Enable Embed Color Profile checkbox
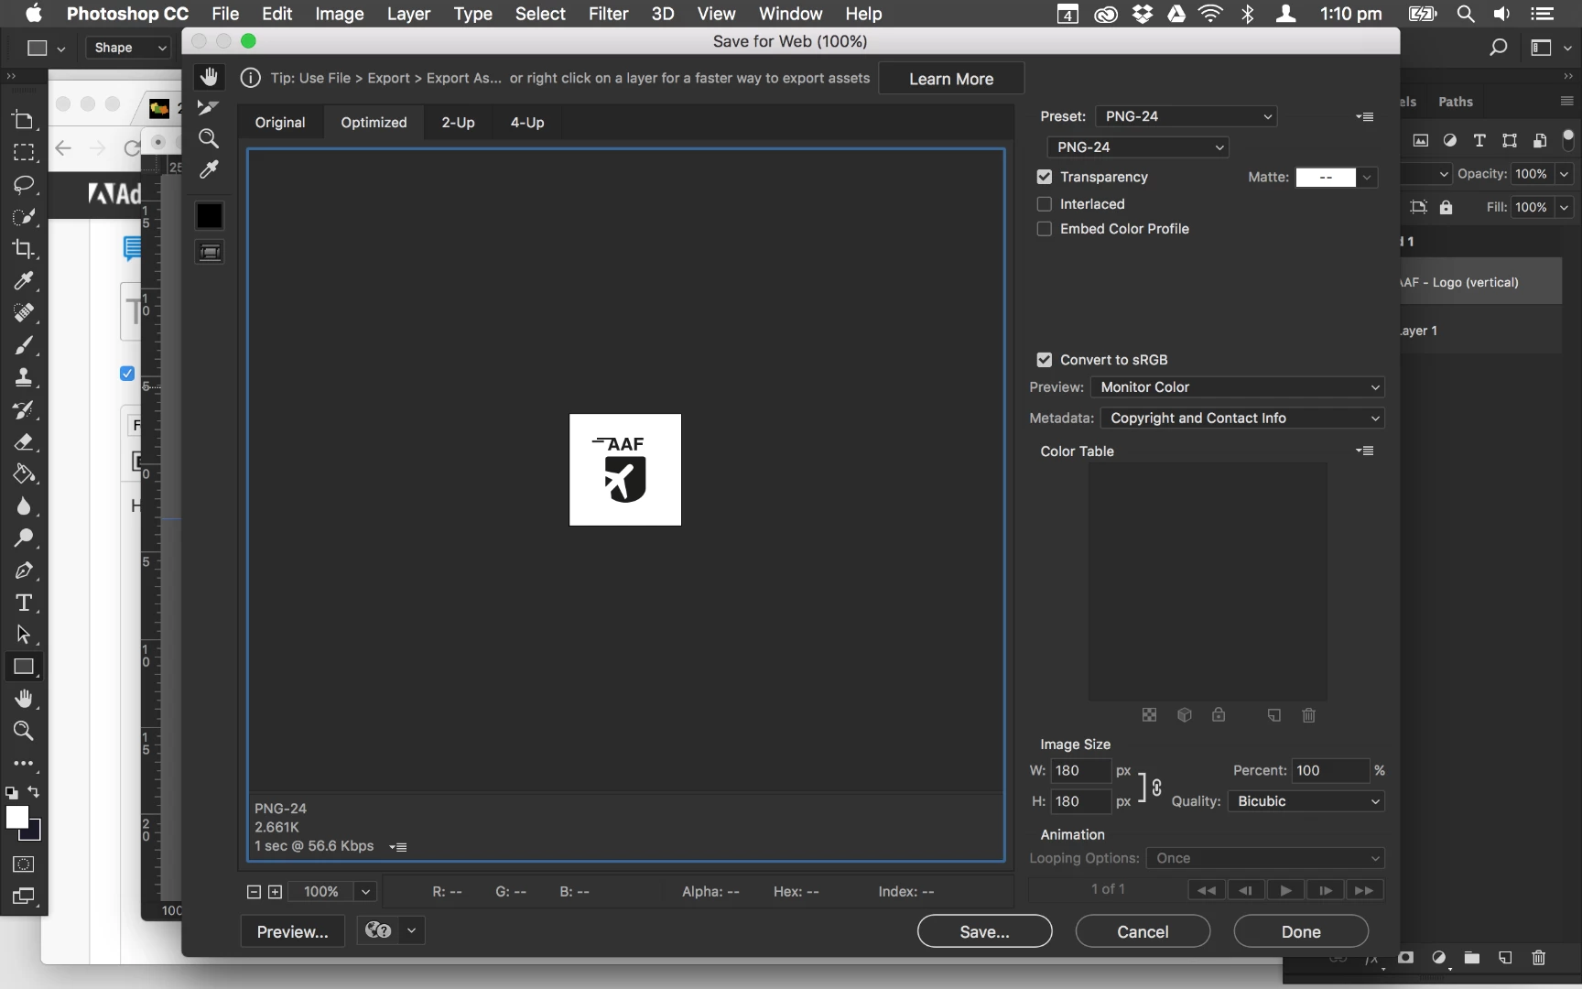This screenshot has width=1582, height=989. (x=1045, y=229)
